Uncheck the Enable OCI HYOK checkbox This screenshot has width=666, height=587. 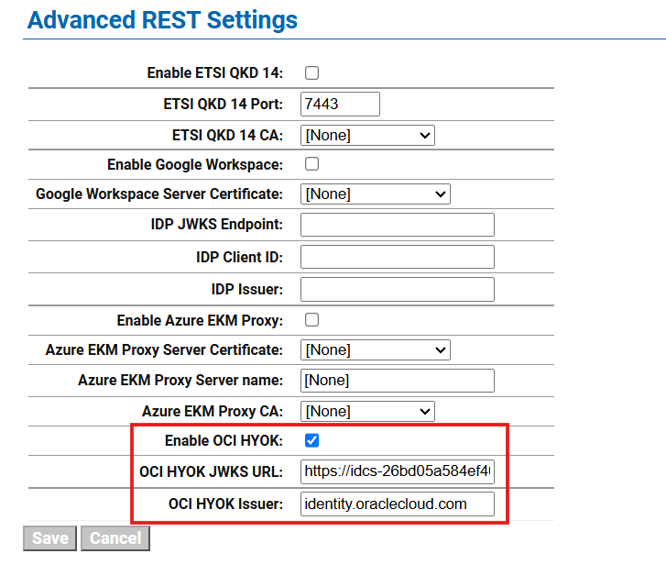click(x=311, y=440)
